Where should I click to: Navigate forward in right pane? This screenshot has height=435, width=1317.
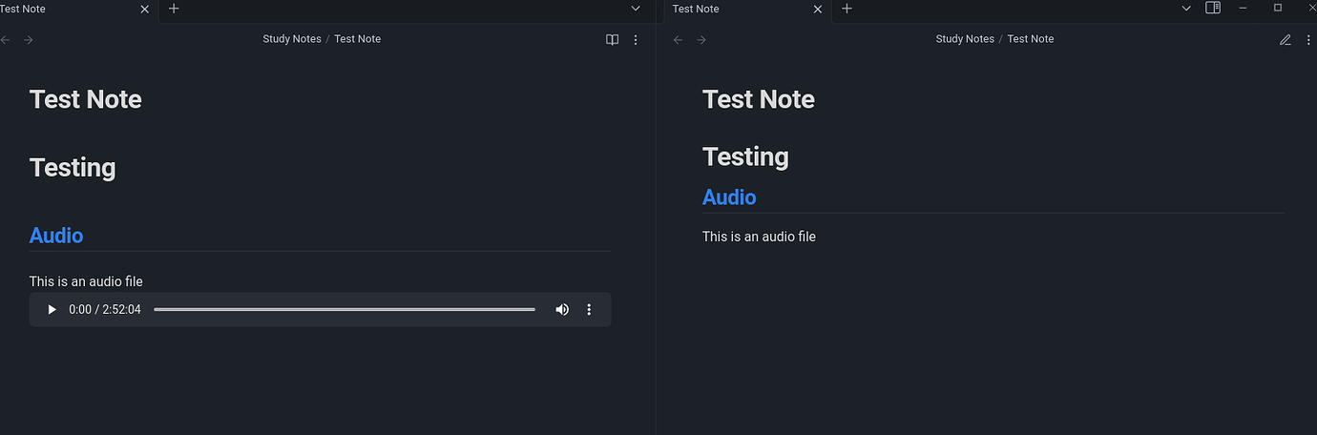701,39
